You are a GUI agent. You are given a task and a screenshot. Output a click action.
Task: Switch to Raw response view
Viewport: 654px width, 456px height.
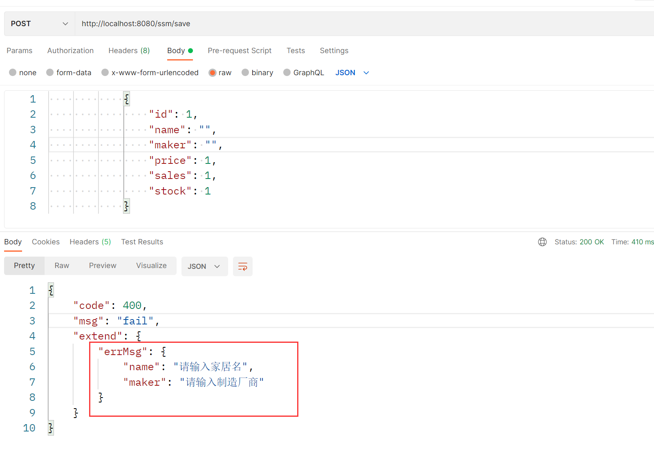click(62, 266)
